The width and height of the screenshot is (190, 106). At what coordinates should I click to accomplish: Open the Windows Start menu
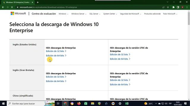(3, 103)
